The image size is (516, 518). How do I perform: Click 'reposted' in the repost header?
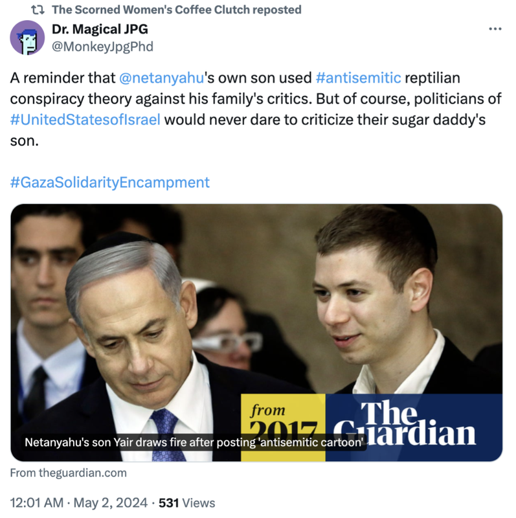click(277, 10)
